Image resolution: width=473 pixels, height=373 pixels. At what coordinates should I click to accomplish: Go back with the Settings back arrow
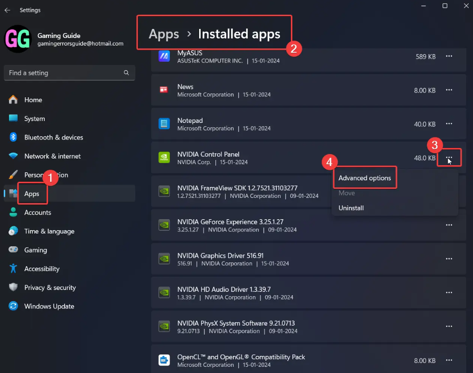[8, 10]
